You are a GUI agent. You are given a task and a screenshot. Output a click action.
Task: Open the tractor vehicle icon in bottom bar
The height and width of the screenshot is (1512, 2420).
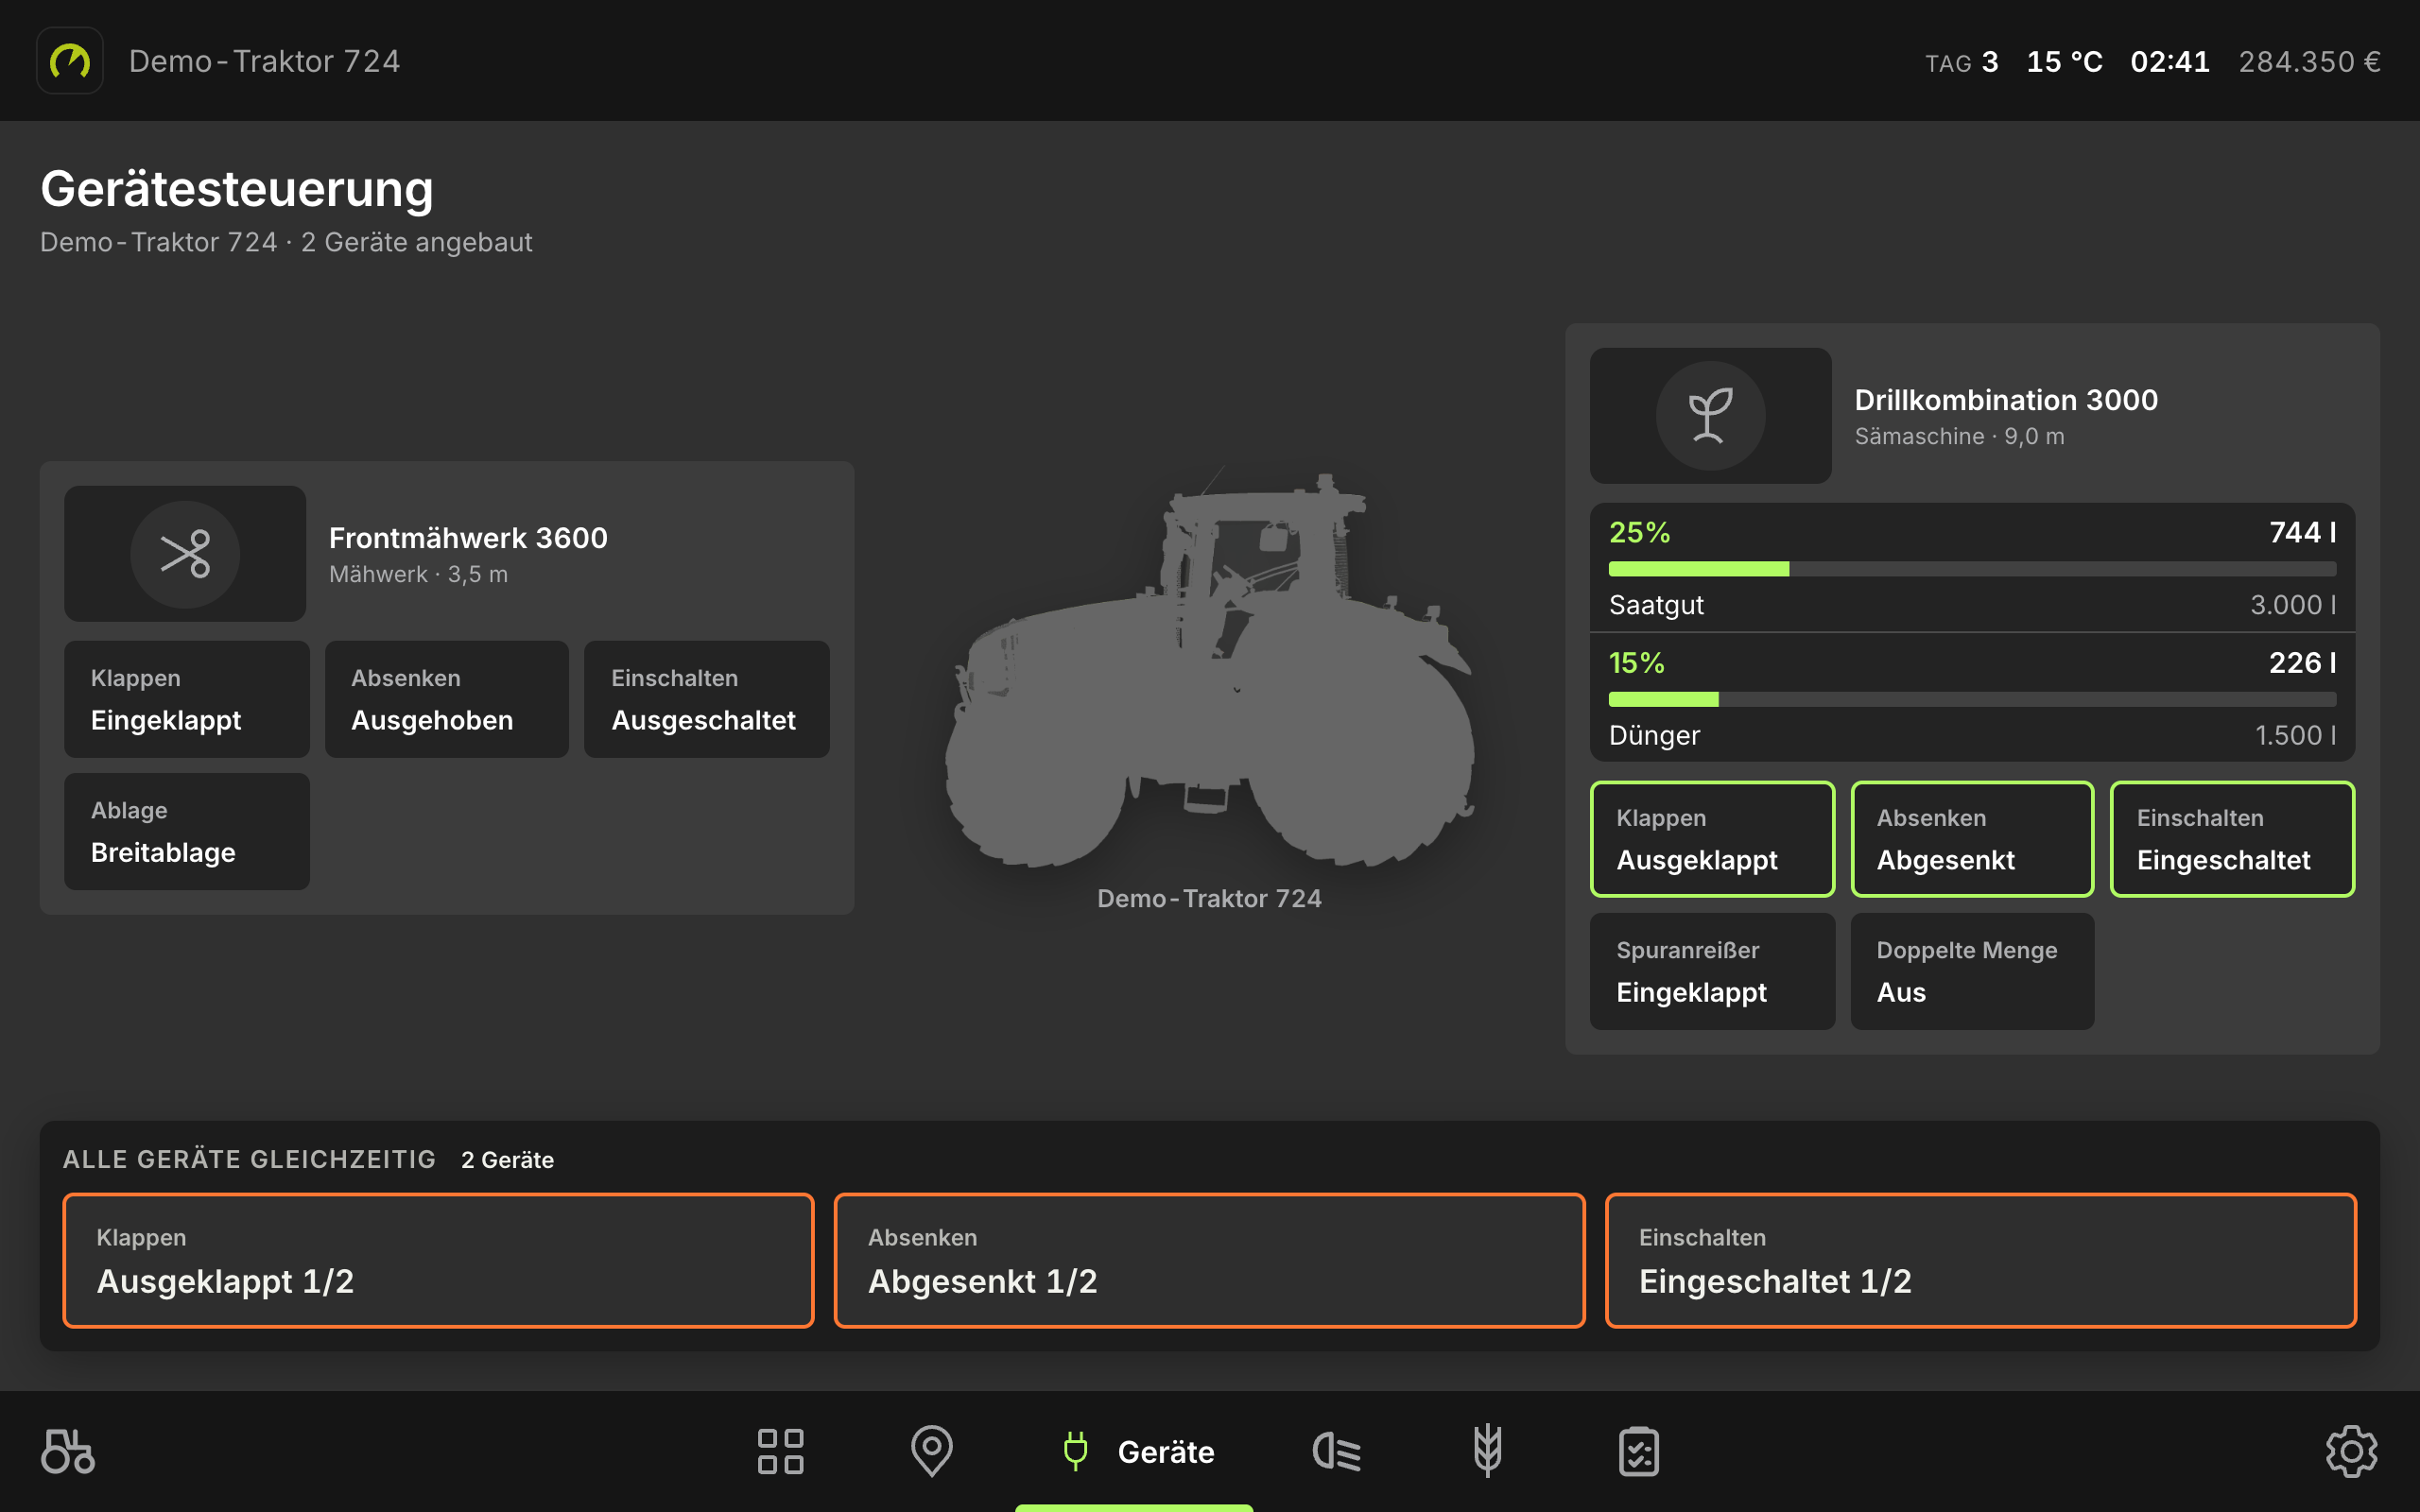pyautogui.click(x=68, y=1451)
